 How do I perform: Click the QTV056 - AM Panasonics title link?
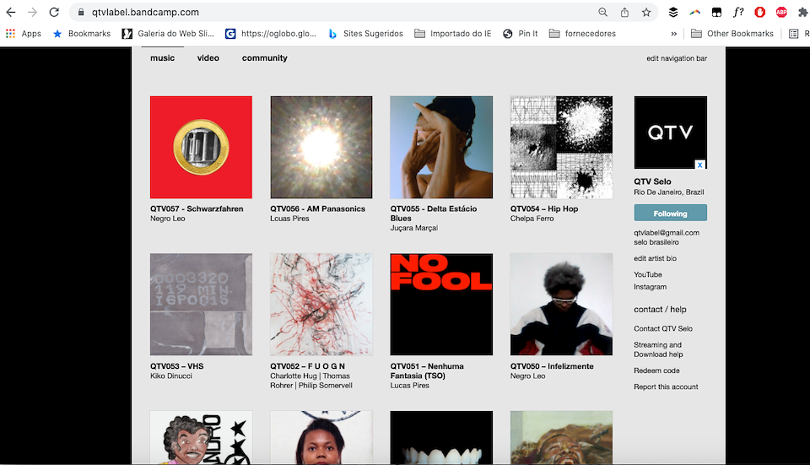click(318, 208)
